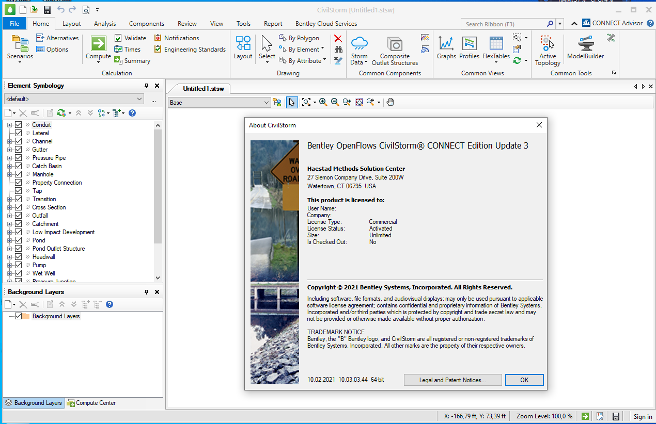Open the Profiles manager

[x=469, y=48]
